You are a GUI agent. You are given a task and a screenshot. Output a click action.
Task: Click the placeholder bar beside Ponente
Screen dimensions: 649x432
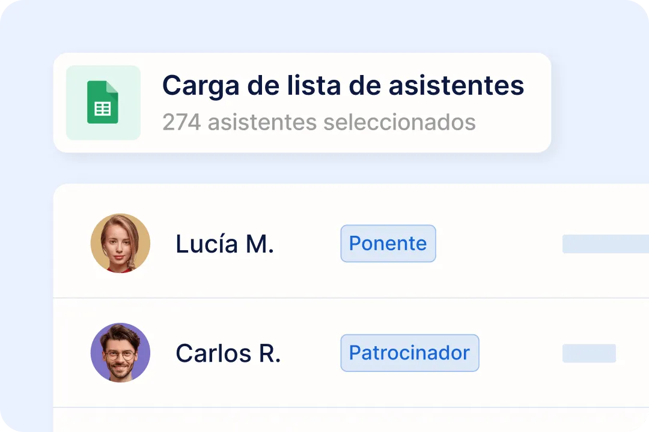[605, 244]
